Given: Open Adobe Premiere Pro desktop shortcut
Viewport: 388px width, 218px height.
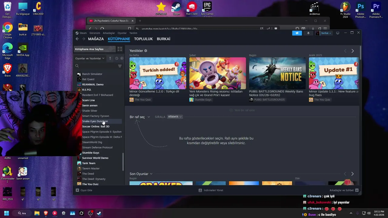Looking at the screenshot, I should click(x=376, y=10).
